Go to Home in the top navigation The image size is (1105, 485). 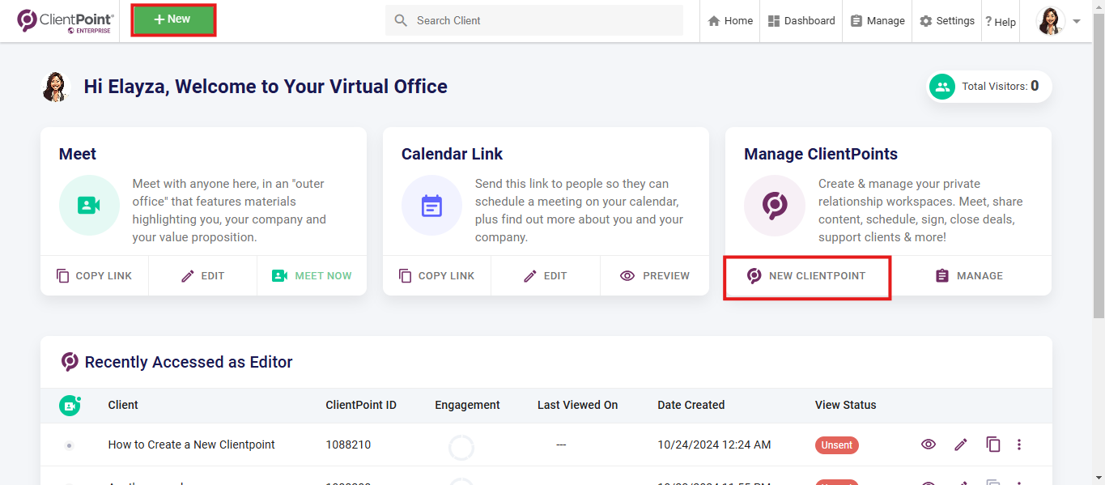tap(730, 21)
